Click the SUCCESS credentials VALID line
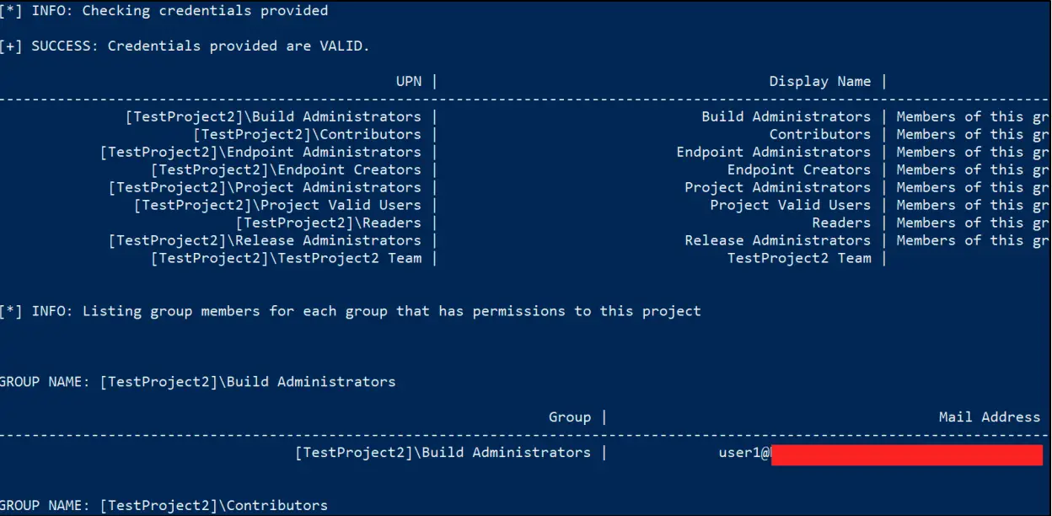Image resolution: width=1052 pixels, height=516 pixels. coord(185,46)
